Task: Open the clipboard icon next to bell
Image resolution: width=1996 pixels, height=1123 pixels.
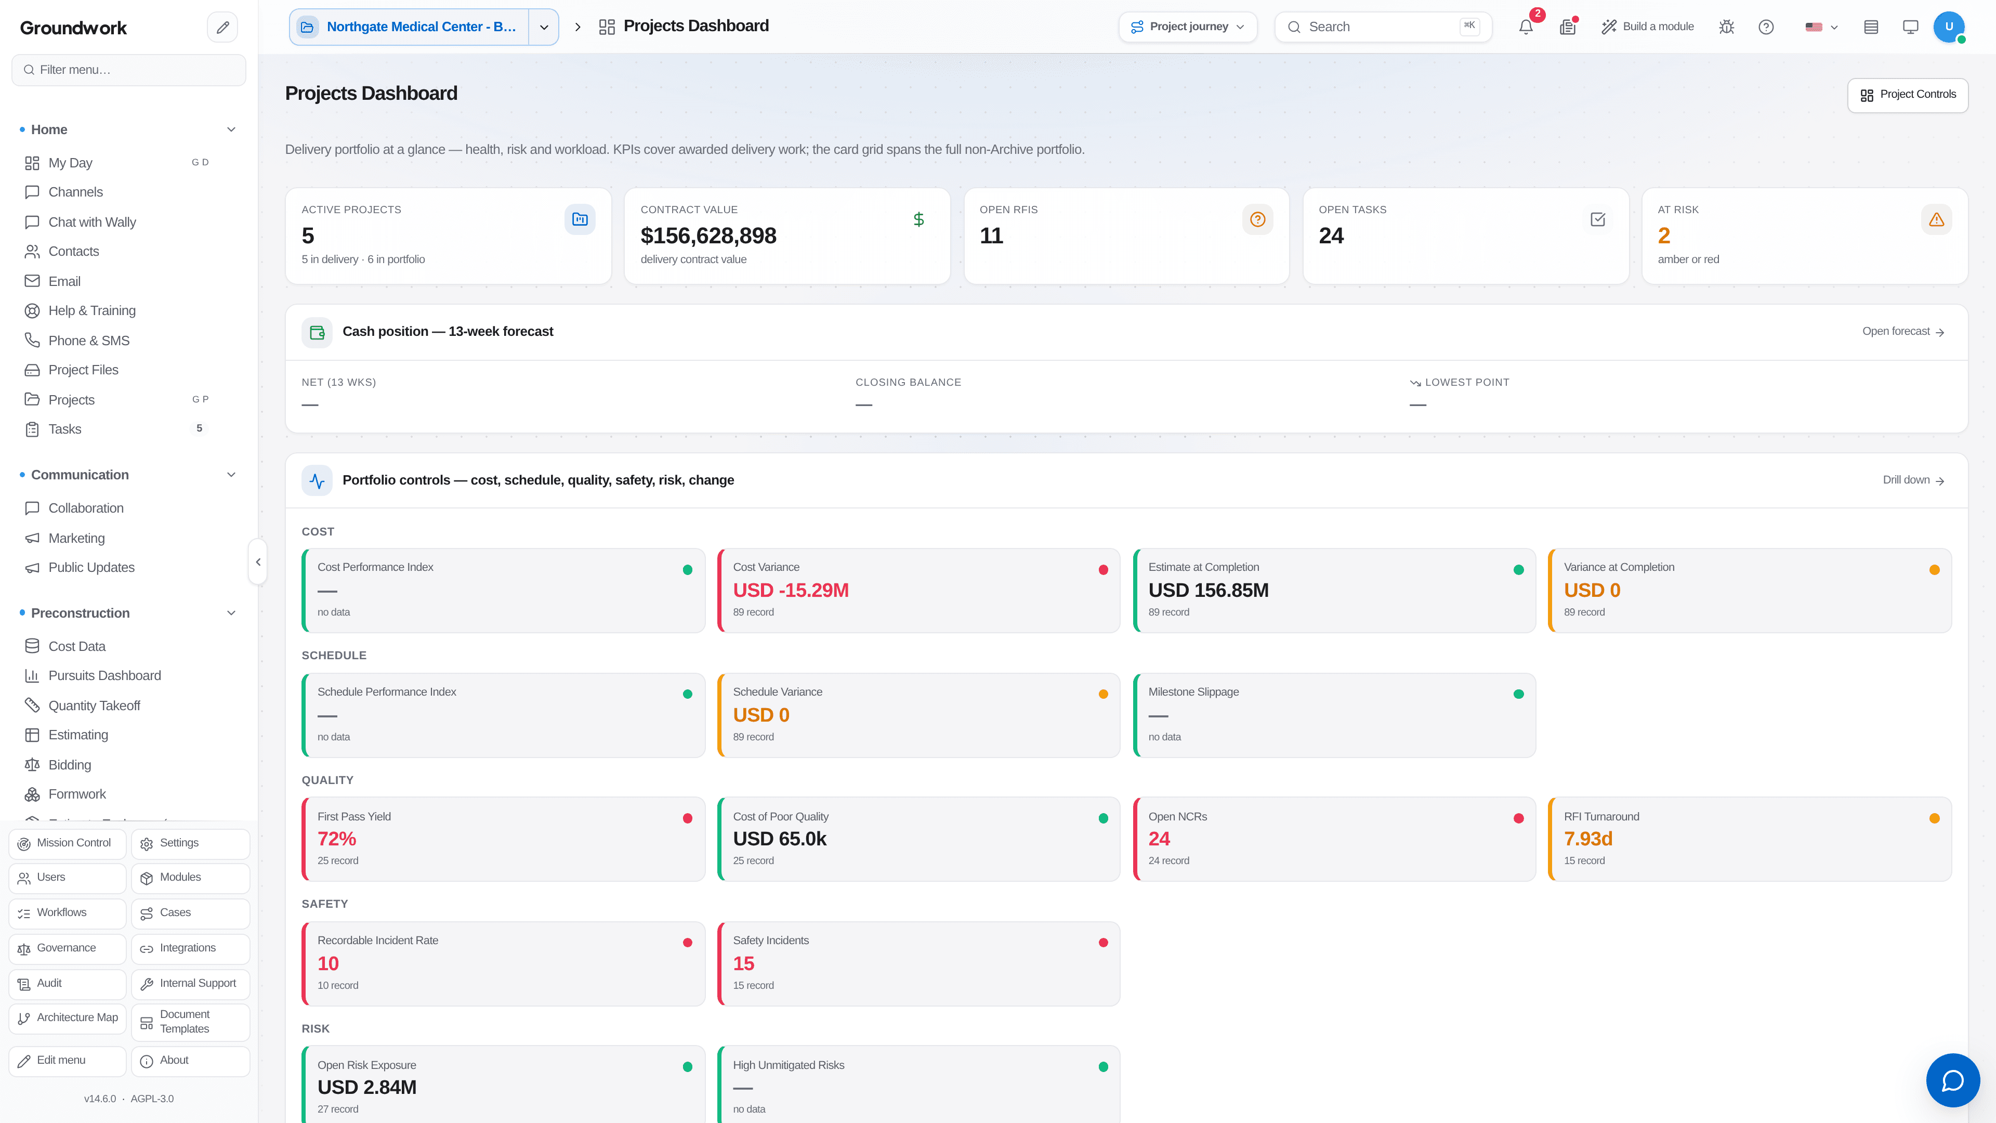Action: point(1568,27)
